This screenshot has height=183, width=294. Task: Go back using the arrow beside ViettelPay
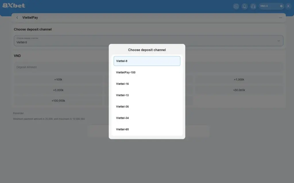point(17,17)
